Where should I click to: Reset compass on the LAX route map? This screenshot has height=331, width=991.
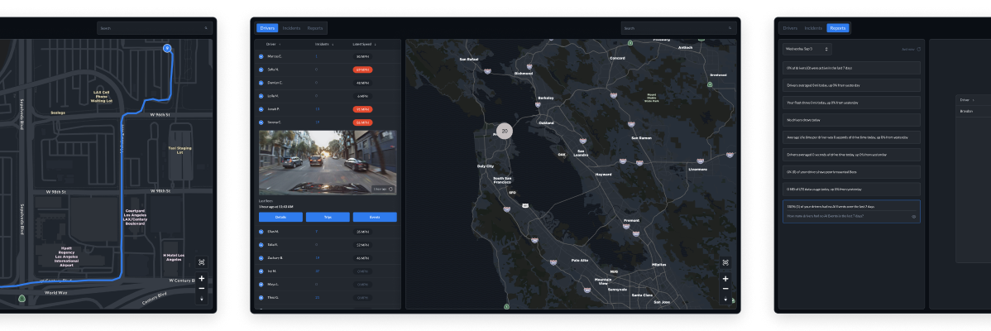click(202, 299)
